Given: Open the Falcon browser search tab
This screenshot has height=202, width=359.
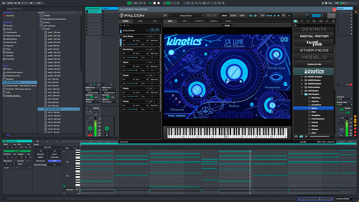Looking at the screenshot, I should click(x=302, y=21).
